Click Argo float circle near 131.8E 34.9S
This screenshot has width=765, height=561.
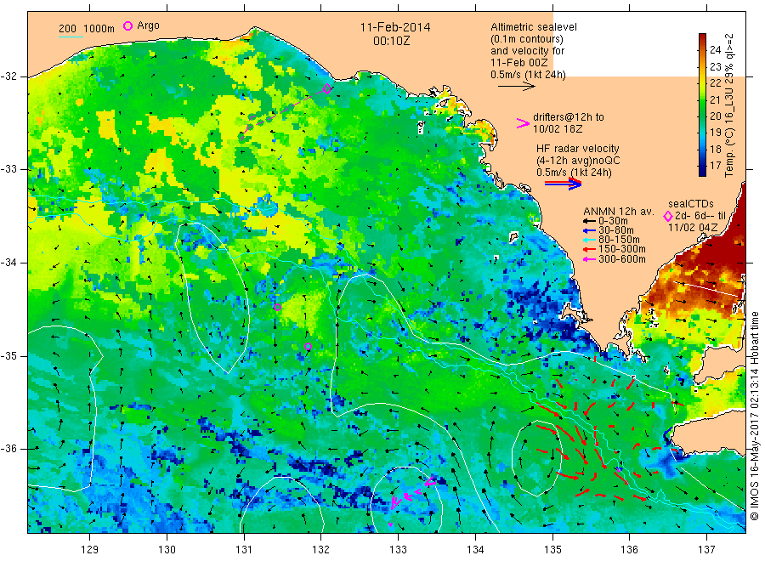tap(308, 347)
